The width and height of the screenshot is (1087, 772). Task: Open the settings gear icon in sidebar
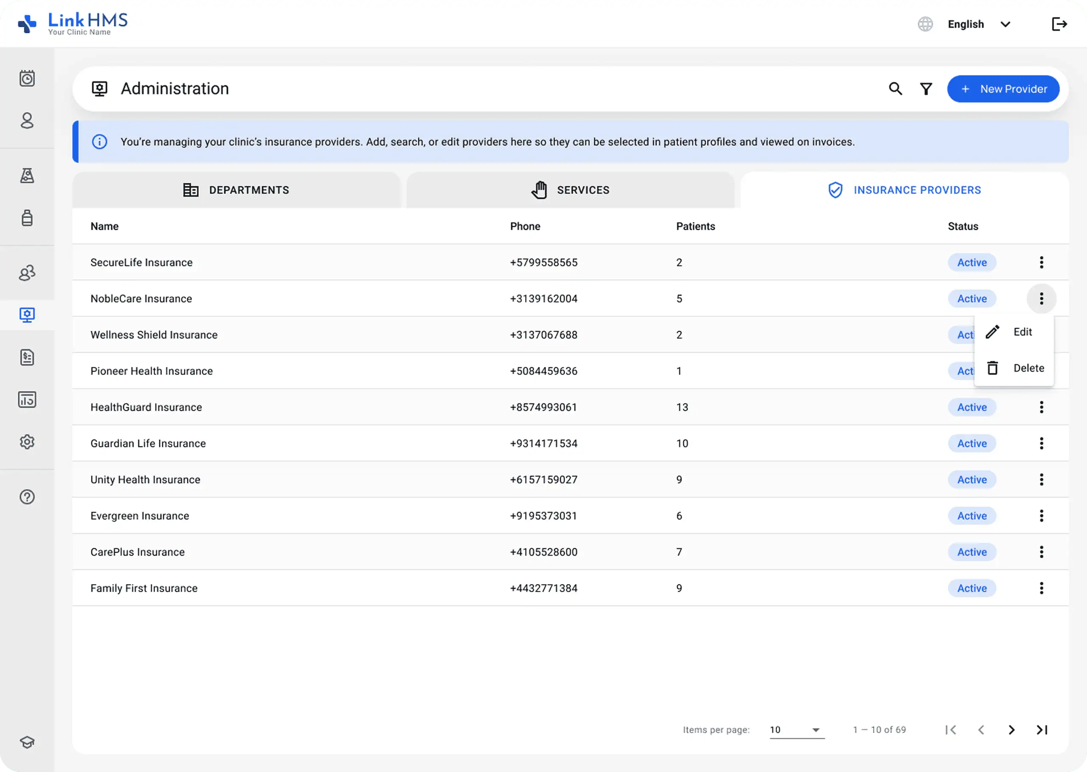(x=27, y=442)
